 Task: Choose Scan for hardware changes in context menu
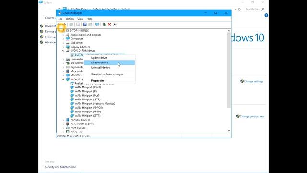(x=109, y=74)
